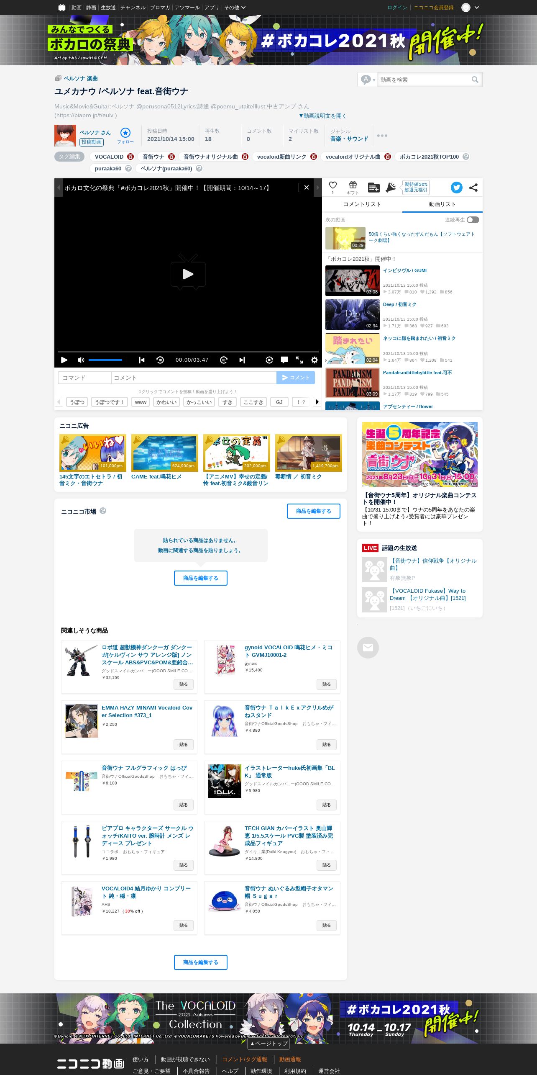Jump to the video start
537x1075 pixels.
click(142, 360)
